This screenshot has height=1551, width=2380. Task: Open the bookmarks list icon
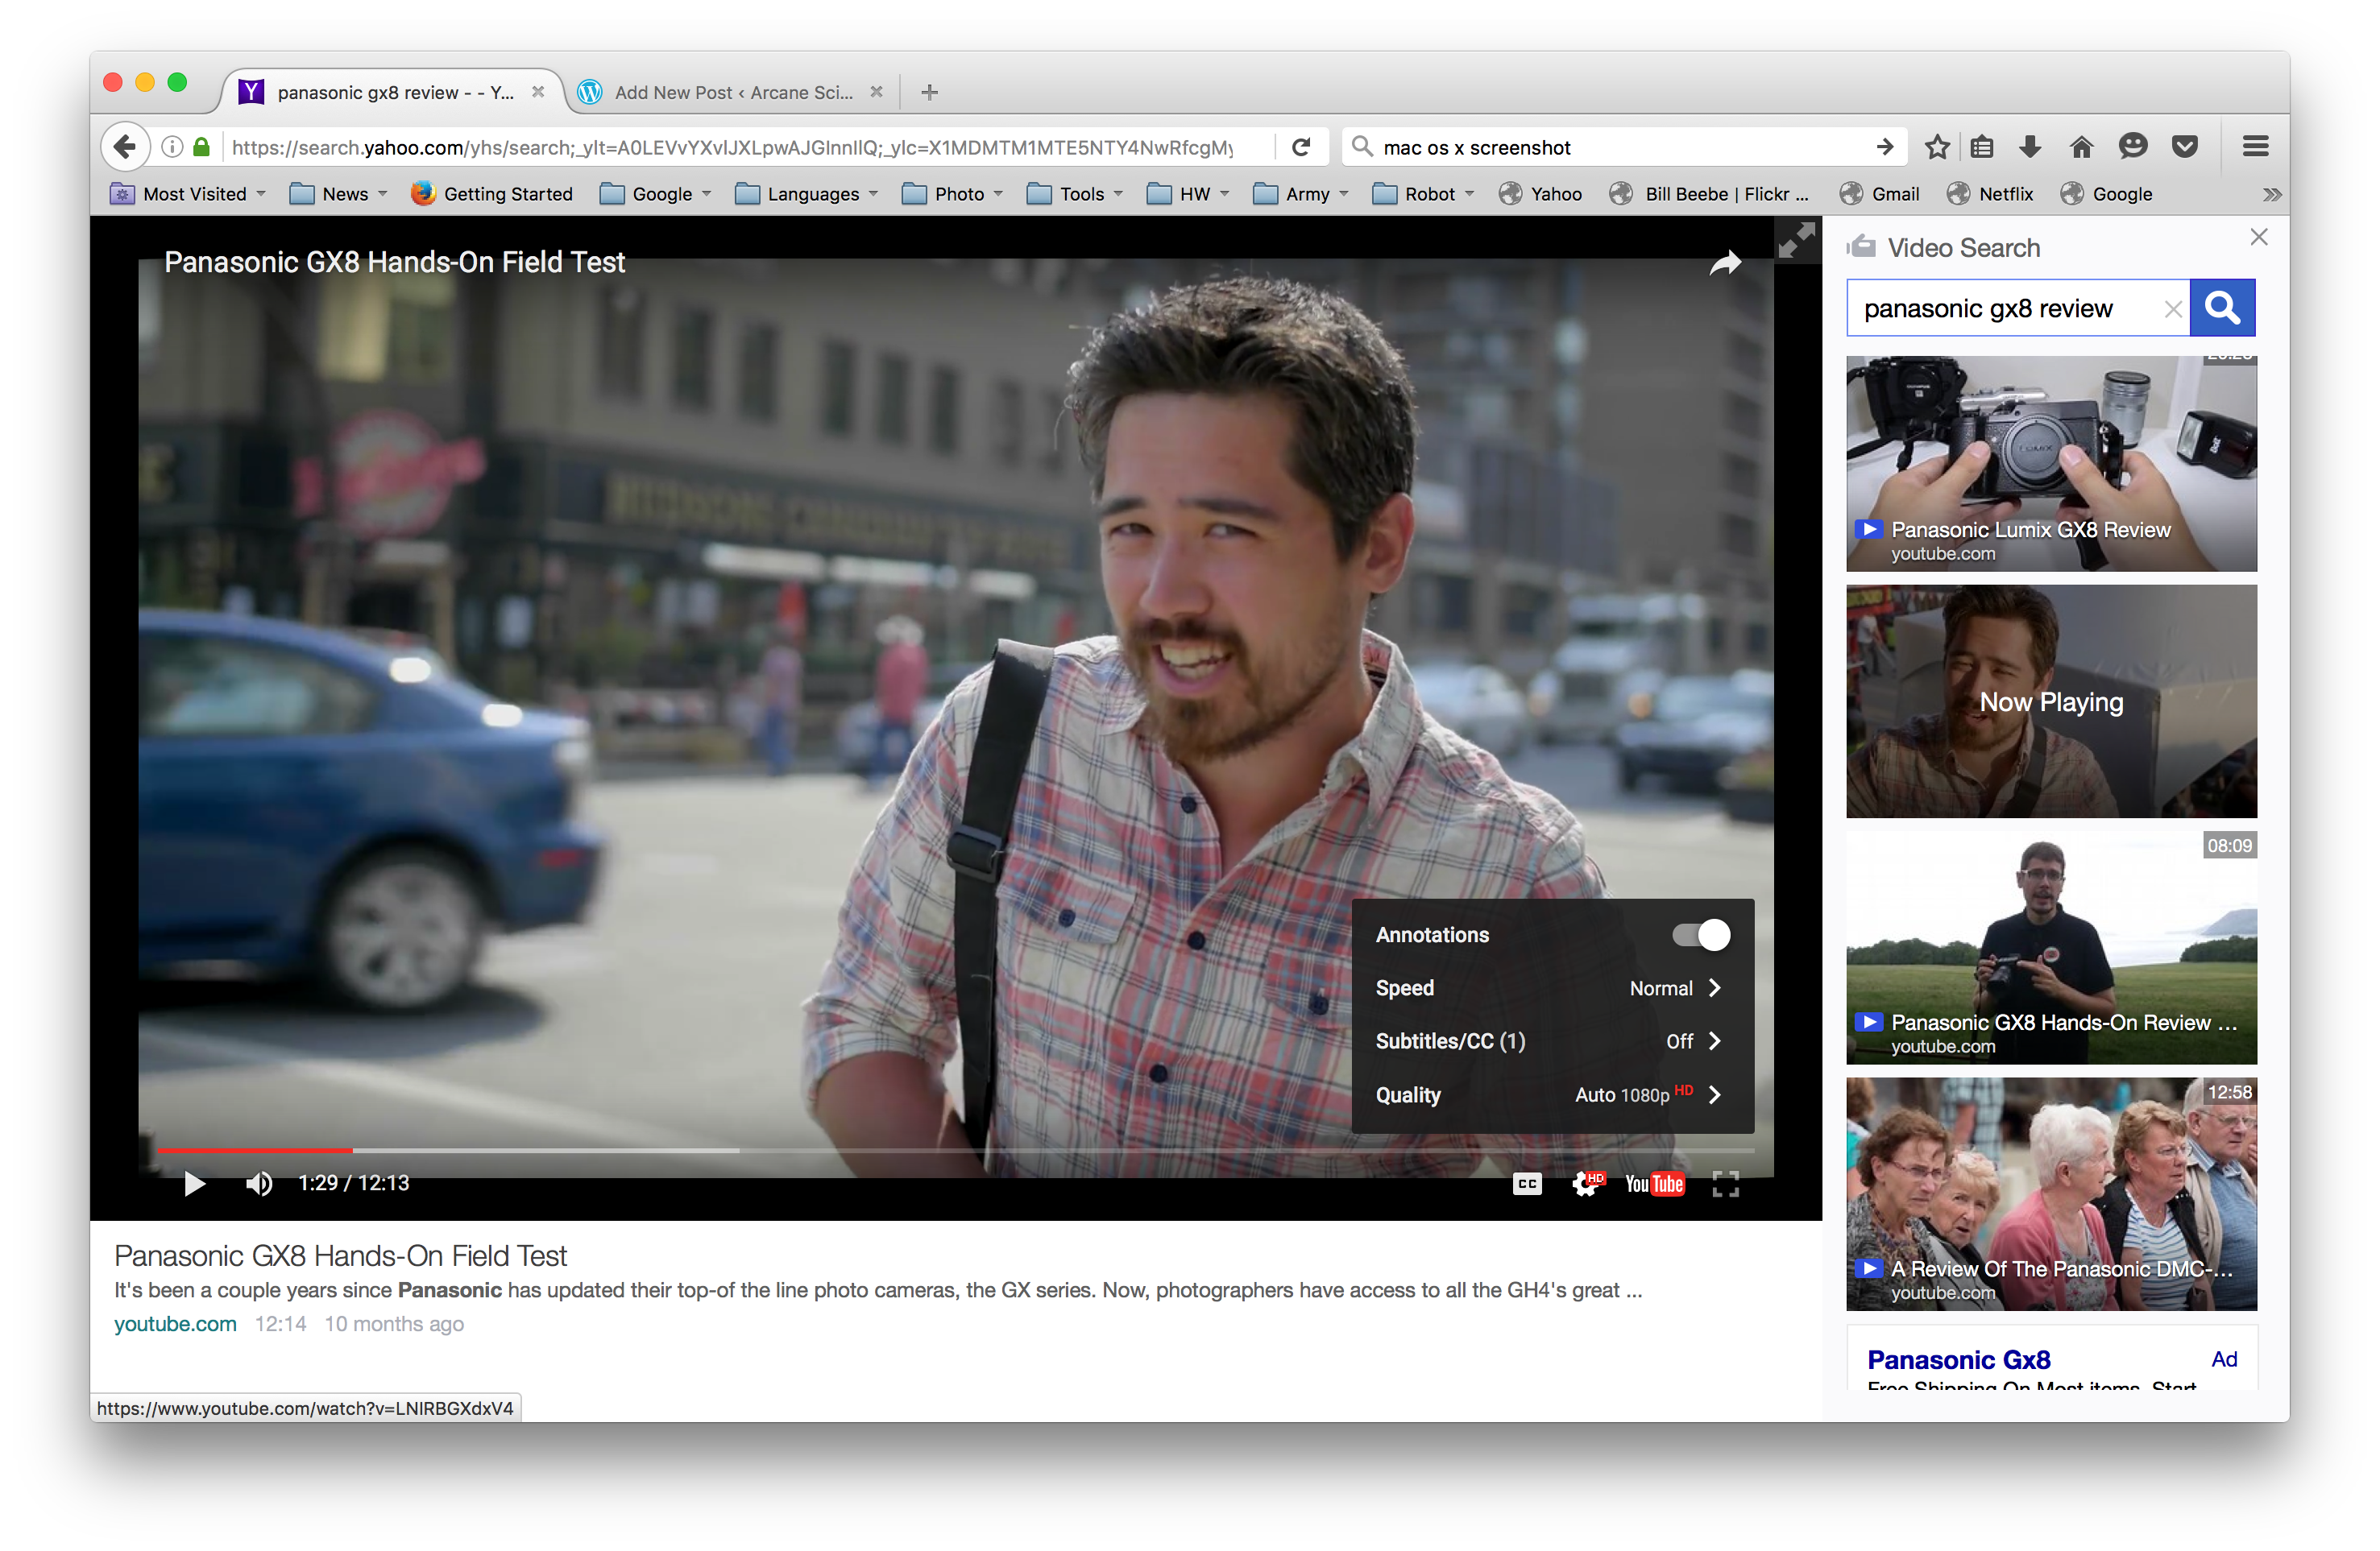1982,147
